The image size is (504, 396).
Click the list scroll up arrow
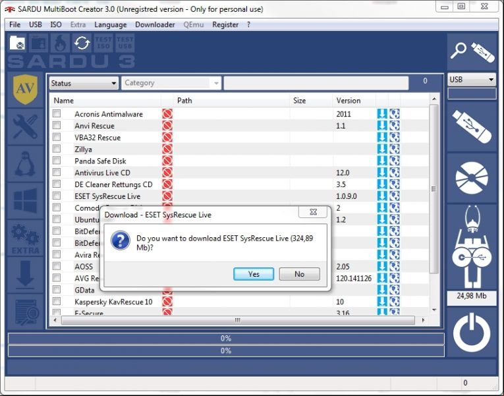(x=434, y=99)
